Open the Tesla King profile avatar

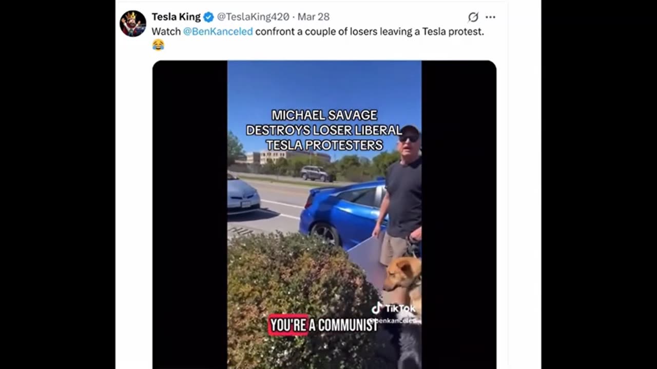pyautogui.click(x=133, y=24)
